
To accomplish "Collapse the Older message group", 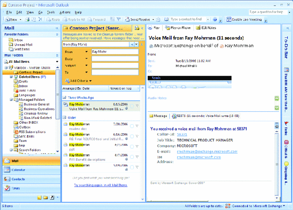I will pyautogui.click(x=64, y=117).
